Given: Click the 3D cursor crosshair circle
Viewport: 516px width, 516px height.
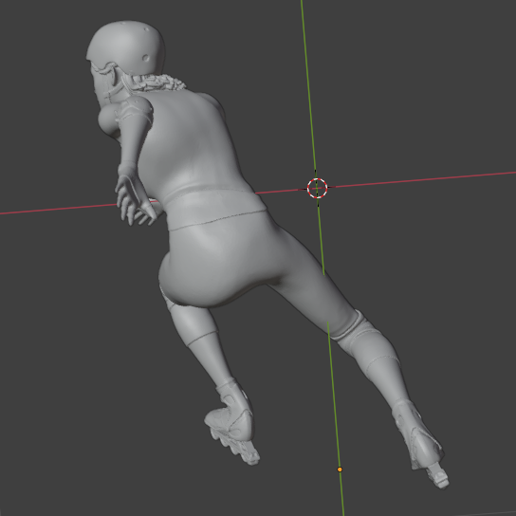Looking at the screenshot, I should pos(317,188).
